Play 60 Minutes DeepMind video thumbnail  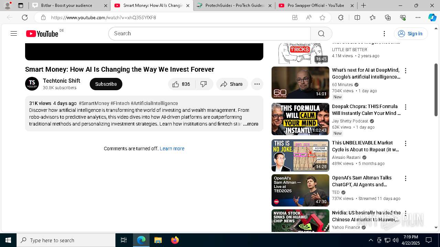point(300,83)
